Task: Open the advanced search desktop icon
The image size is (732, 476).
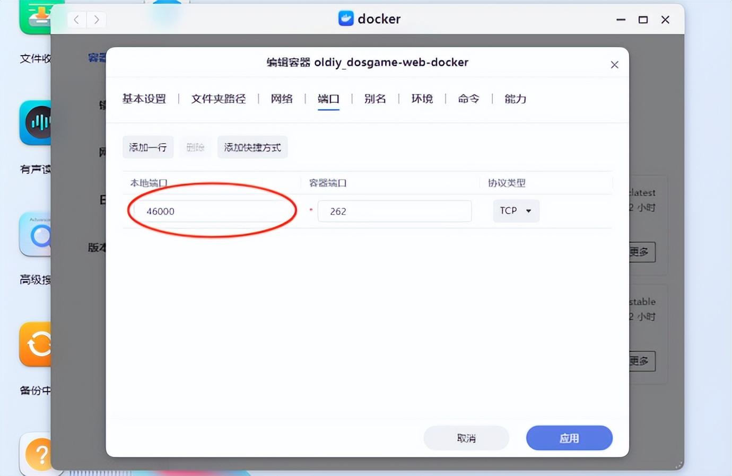Action: pyautogui.click(x=36, y=234)
